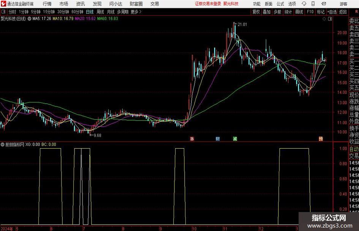
Task: Open the 问小达 menu
Action: [x=115, y=4]
